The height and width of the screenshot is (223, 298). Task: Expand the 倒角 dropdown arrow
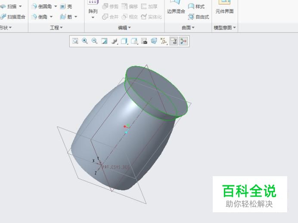(51, 17)
